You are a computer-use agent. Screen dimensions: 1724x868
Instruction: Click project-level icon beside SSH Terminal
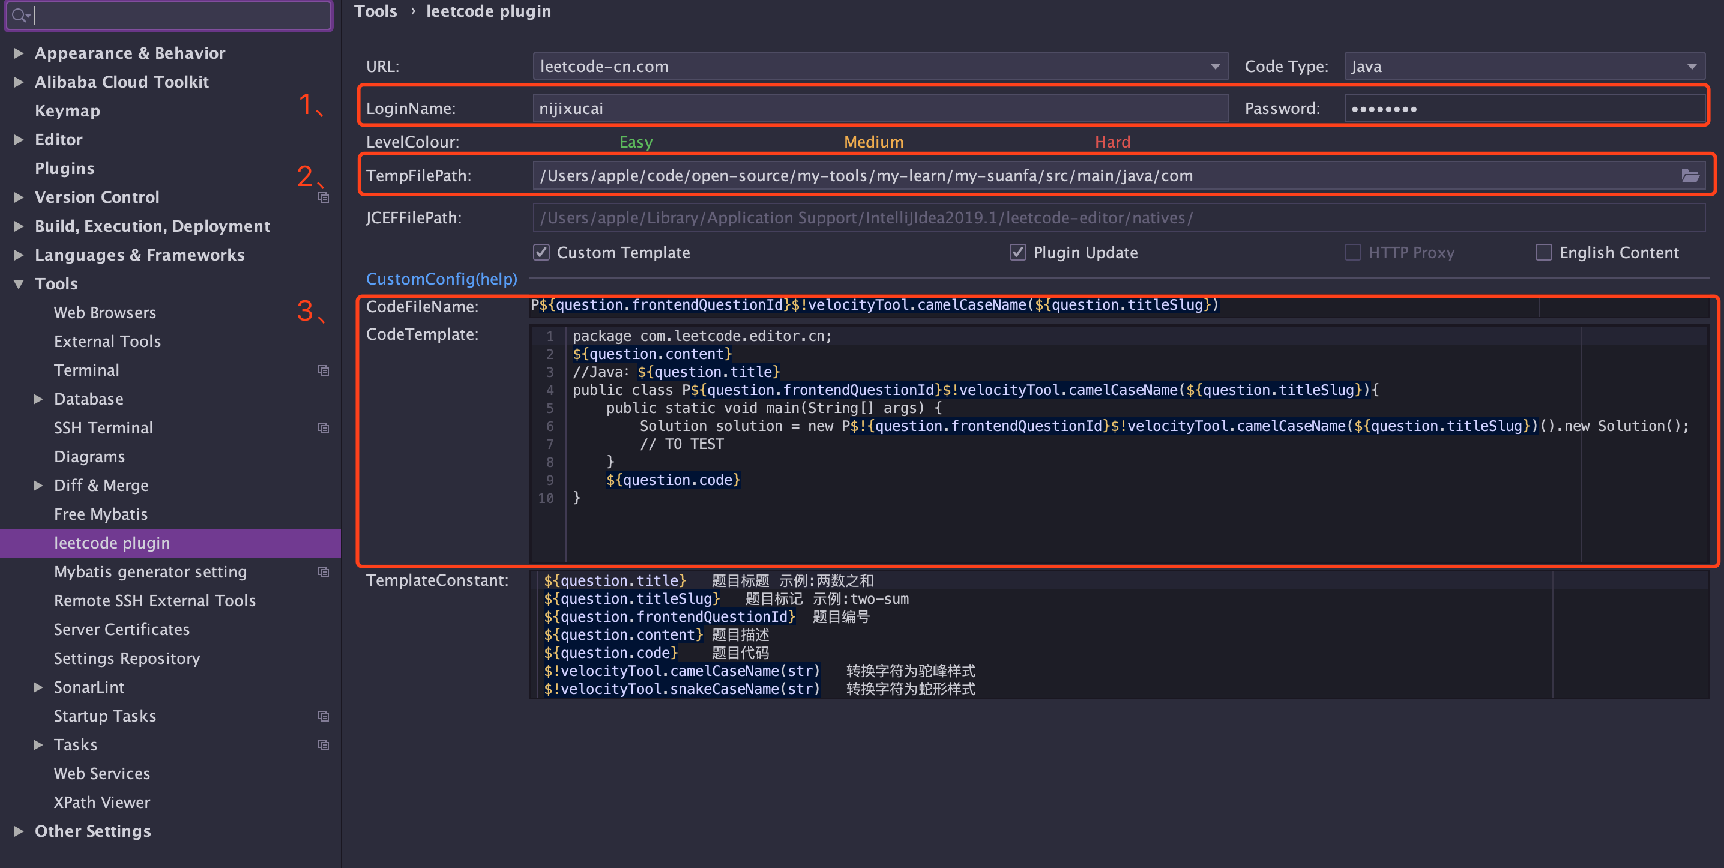click(x=323, y=427)
